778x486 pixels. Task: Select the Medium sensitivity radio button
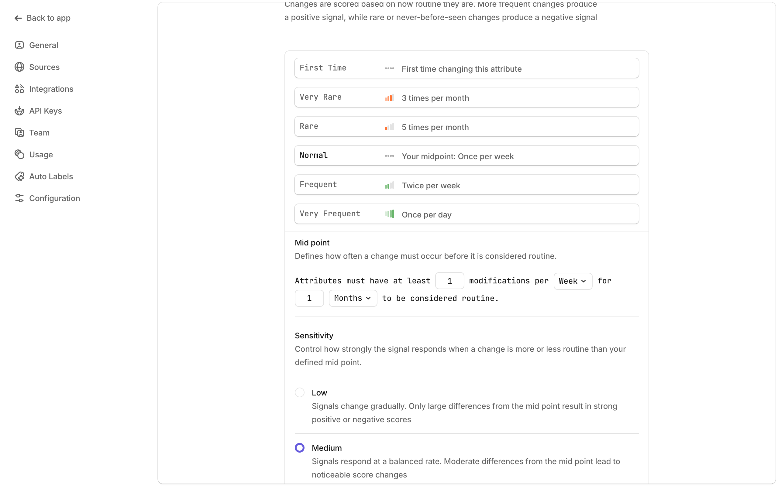pyautogui.click(x=299, y=448)
